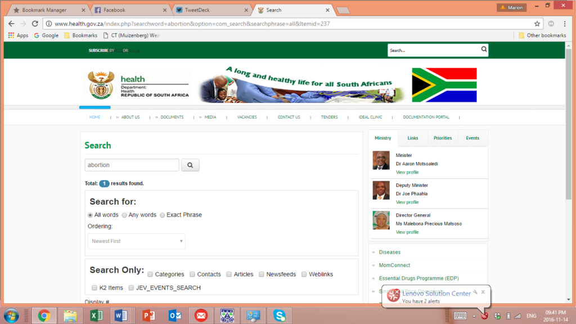Open Skype from the taskbar
The height and width of the screenshot is (324, 576).
pos(280,316)
